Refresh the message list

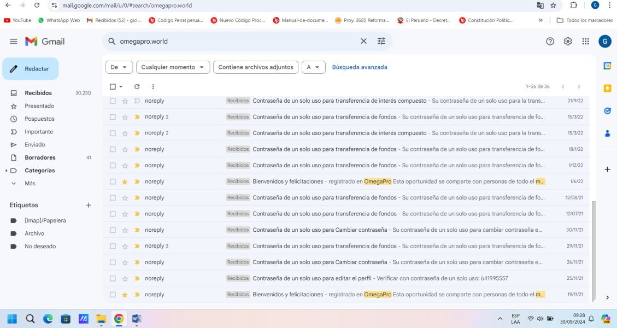click(137, 86)
